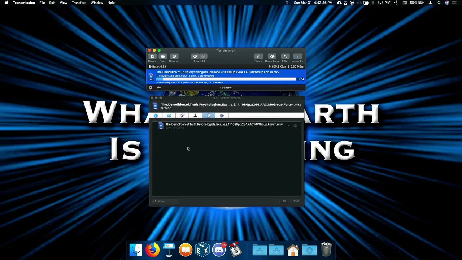Click the AirPlay menu bar icon

click(380, 3)
